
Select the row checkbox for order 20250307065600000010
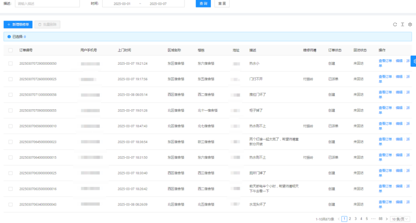tap(11, 126)
